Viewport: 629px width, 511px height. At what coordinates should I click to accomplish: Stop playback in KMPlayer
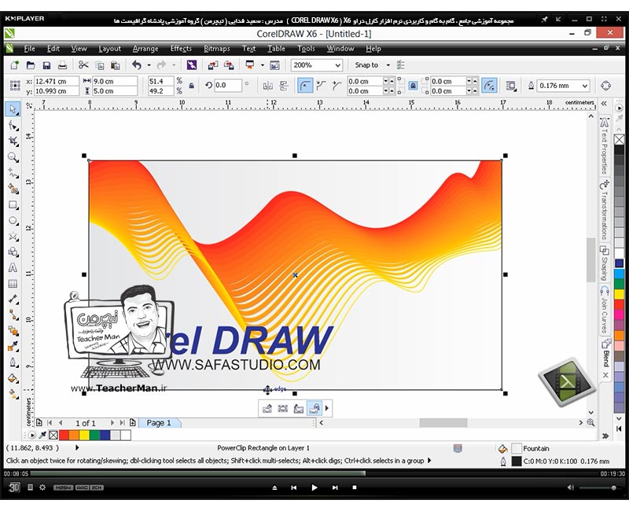(355, 487)
